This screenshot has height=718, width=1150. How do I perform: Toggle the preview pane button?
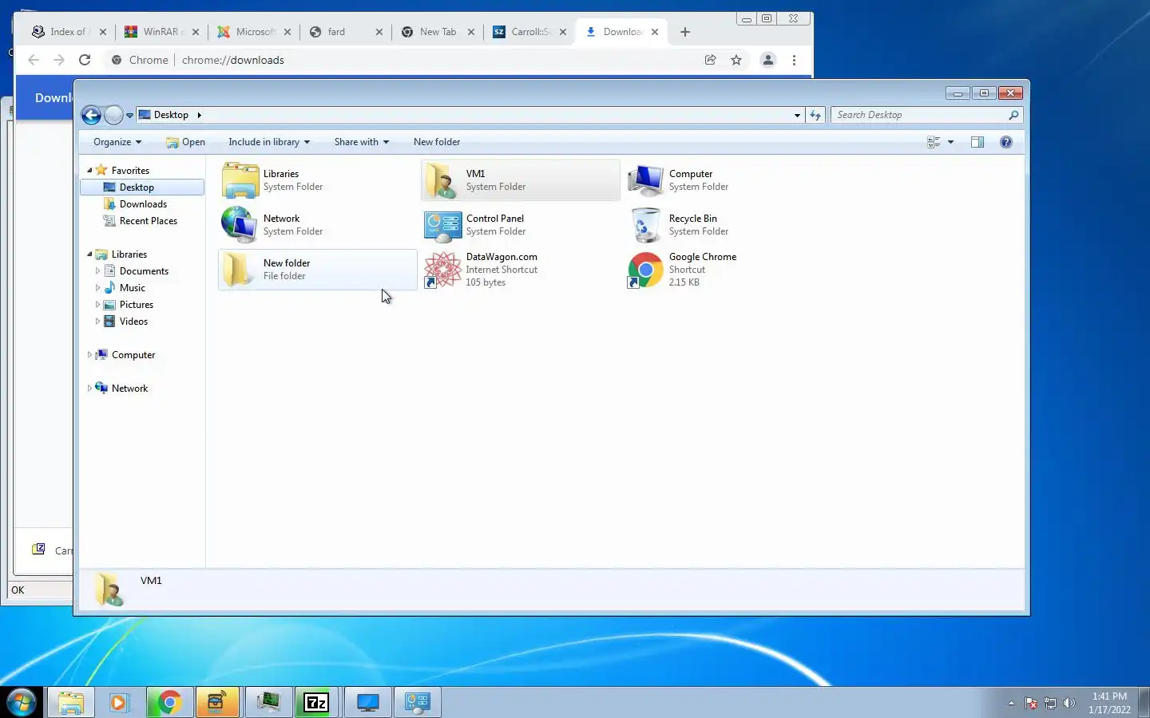[x=977, y=142]
